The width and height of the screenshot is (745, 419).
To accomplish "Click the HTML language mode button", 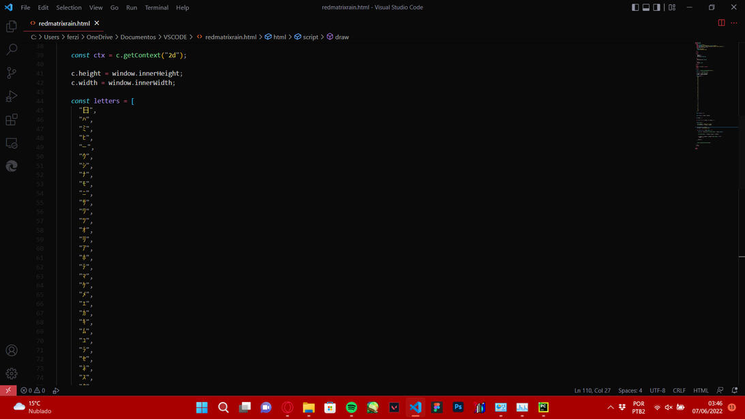I will (701, 390).
